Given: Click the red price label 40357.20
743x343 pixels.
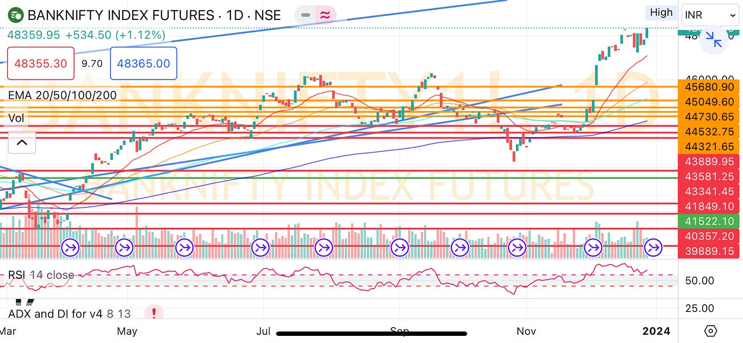Looking at the screenshot, I should click(710, 236).
